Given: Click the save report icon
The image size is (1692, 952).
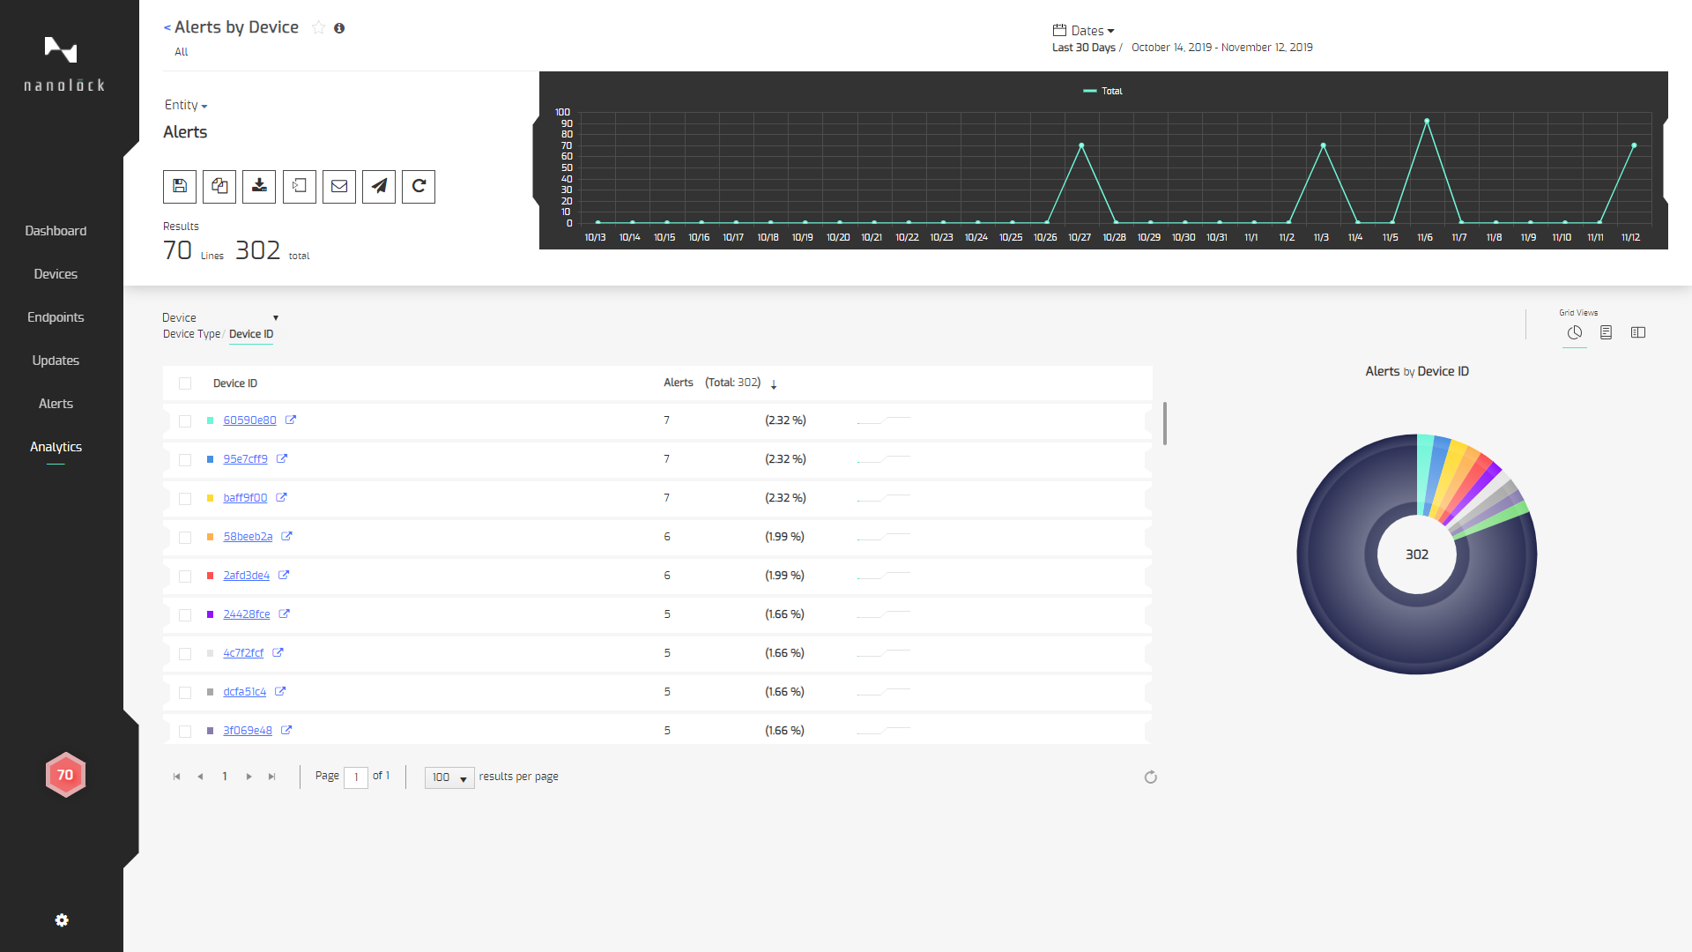Looking at the screenshot, I should coord(180,186).
